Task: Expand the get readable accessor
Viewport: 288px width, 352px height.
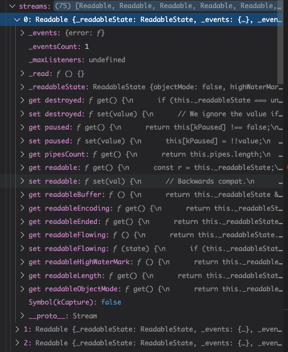Action: 22,168
